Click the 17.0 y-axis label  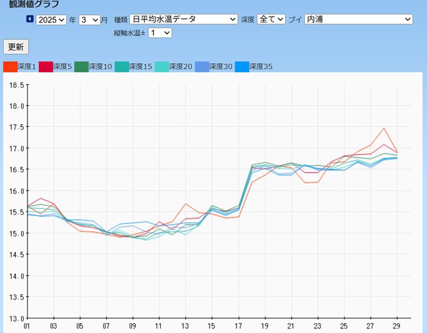[17, 148]
